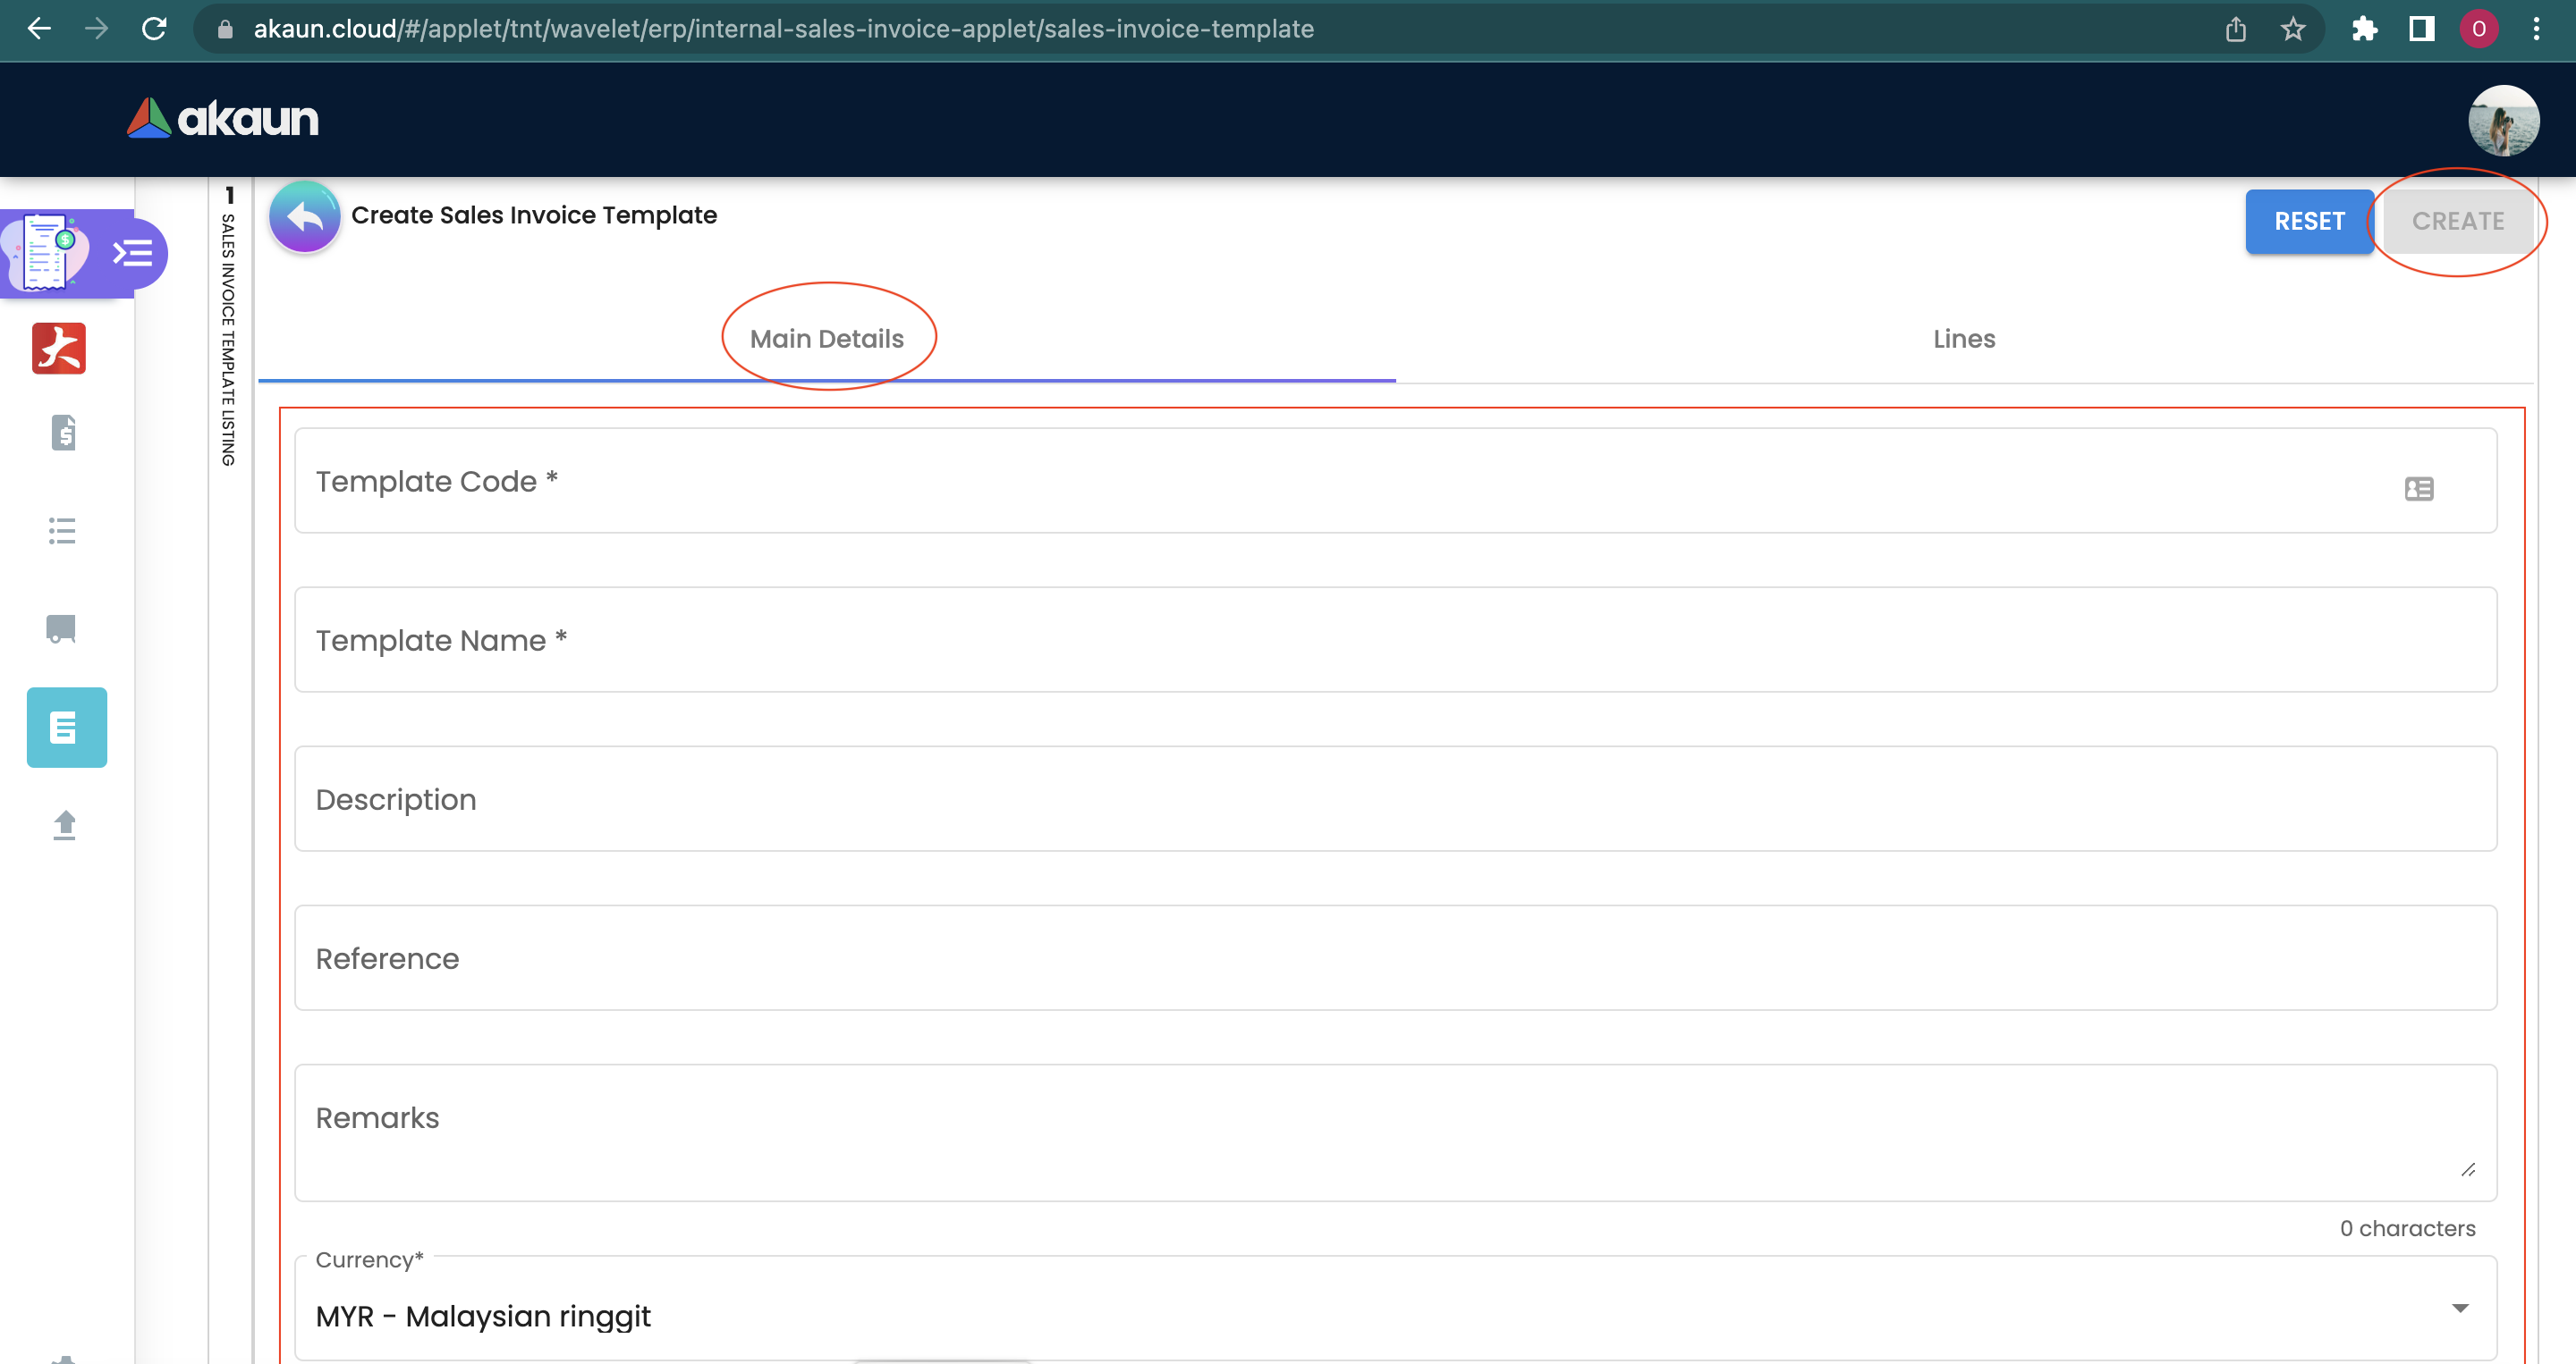Select the Main Details tab
The width and height of the screenshot is (2576, 1364).
click(x=826, y=339)
